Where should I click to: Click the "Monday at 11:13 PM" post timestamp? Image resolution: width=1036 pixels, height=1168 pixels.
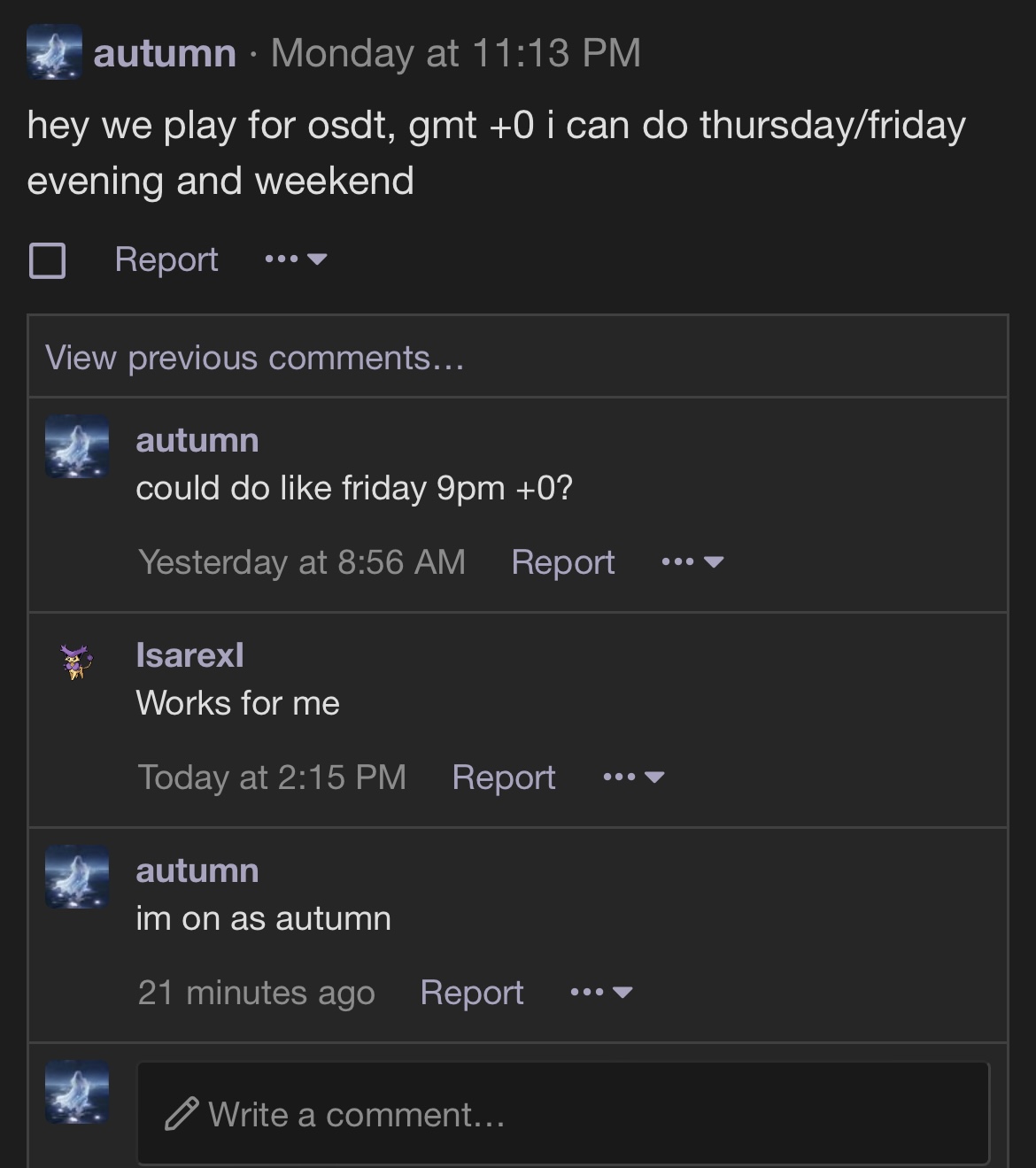click(455, 53)
